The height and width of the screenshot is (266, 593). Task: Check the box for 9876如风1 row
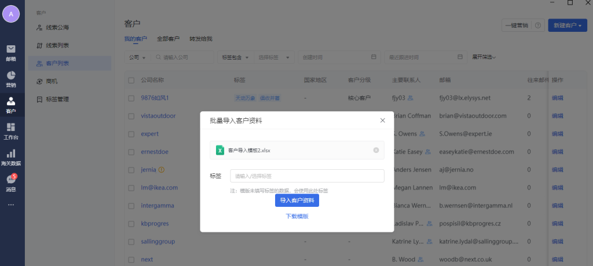(x=131, y=98)
